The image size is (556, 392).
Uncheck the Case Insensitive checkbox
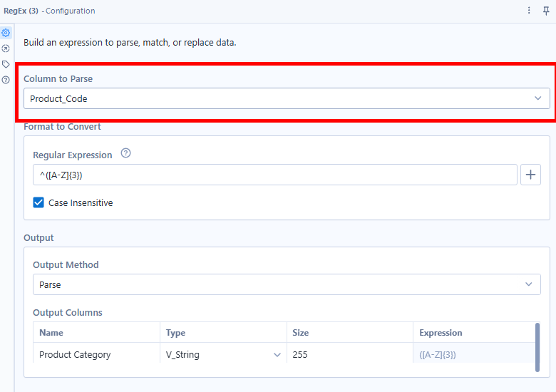[38, 202]
